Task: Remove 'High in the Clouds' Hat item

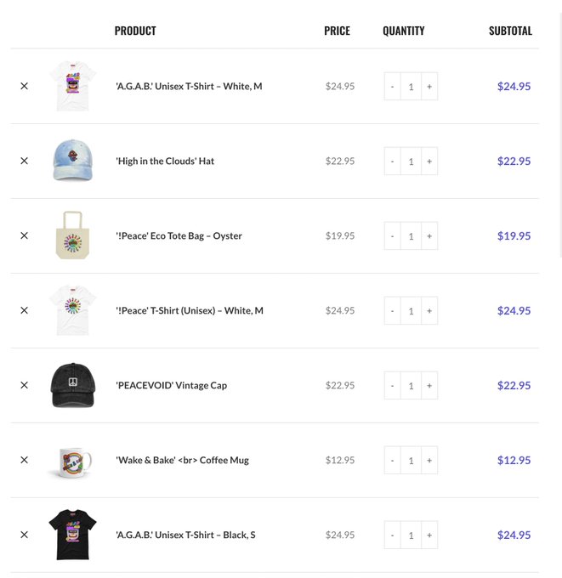Action: [x=24, y=161]
